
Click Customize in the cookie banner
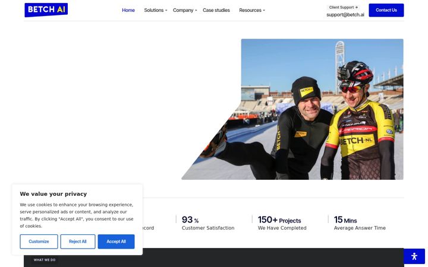39,241
